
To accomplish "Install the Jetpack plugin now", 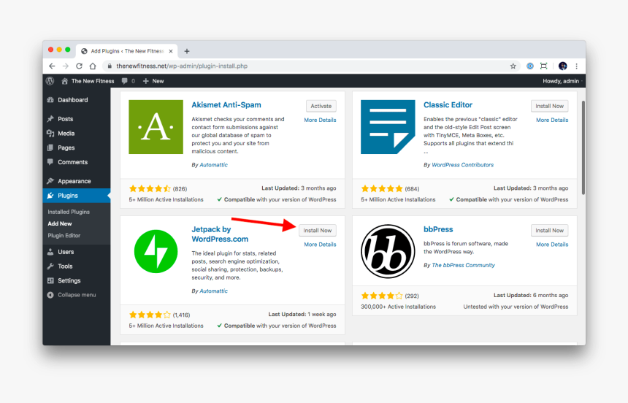I will 318,231.
